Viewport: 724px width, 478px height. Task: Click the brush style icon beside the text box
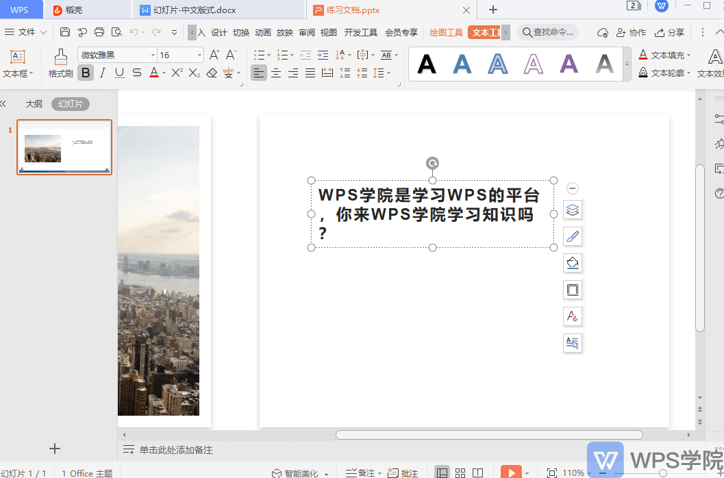click(573, 237)
